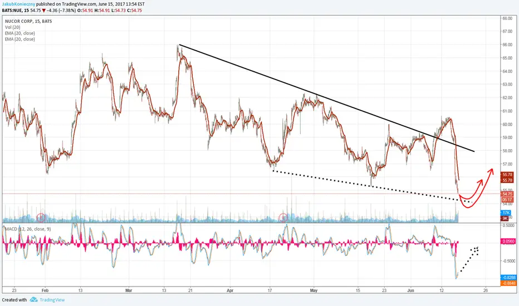519x306 pixels.
Task: Click the Jun label on the time axis
Action: coord(411,290)
